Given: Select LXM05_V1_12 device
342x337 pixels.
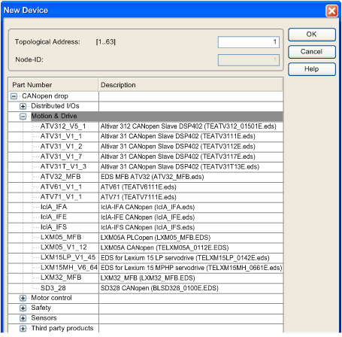Looking at the screenshot, I should [x=64, y=247].
